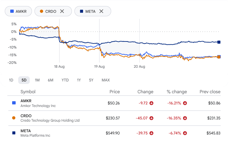Viewport: 230px width, 144px height.
Task: Click the % change column header
Action: tap(177, 92)
